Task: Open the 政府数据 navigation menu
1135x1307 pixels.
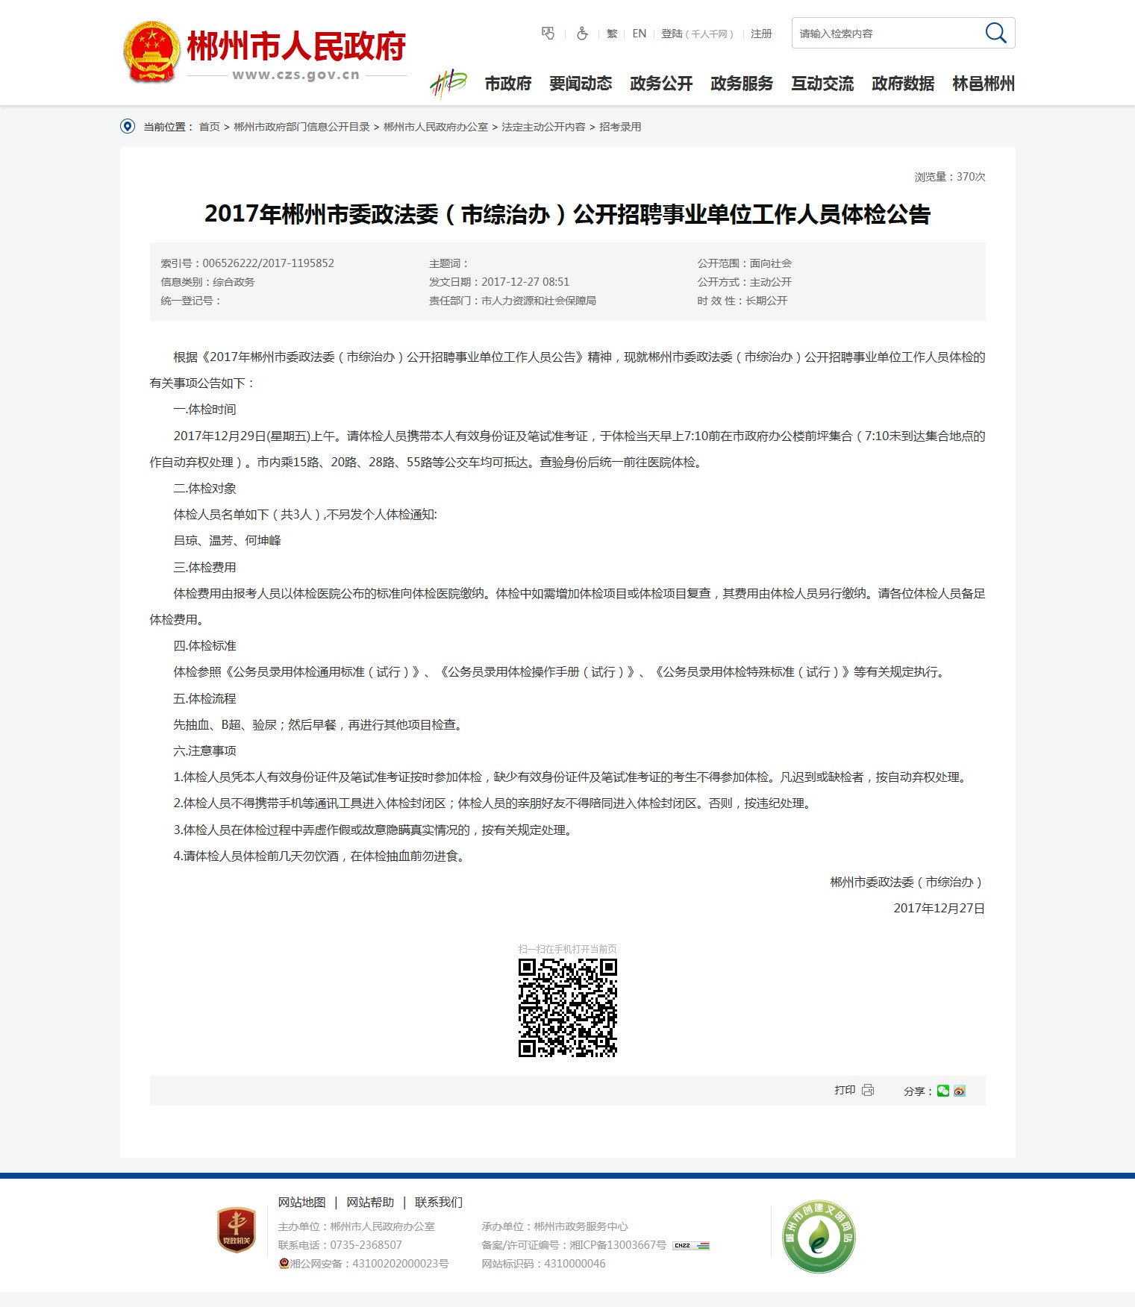Action: coord(903,84)
